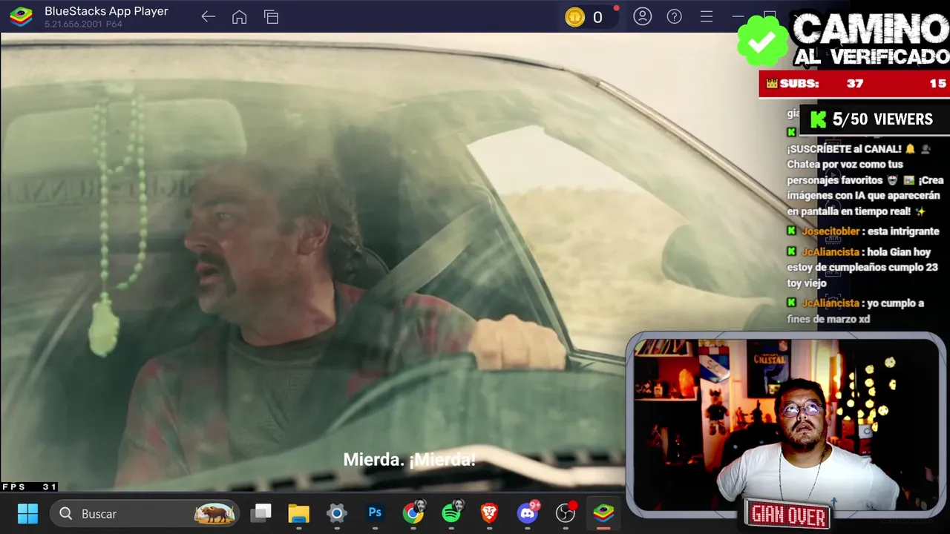Open Settings gear from the taskbar
This screenshot has width=950, height=534.
[x=337, y=513]
